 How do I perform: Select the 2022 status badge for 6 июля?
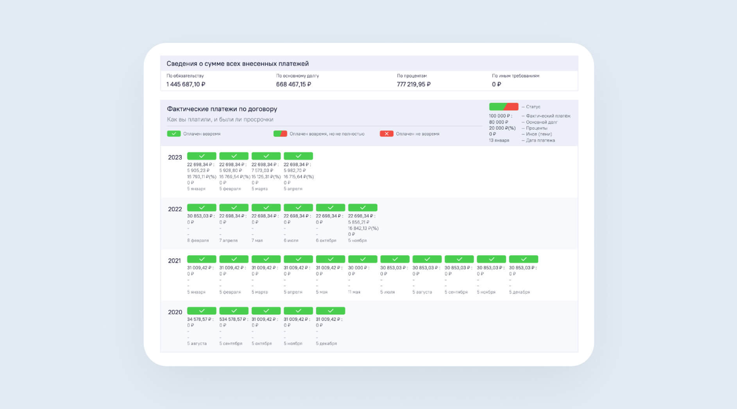coord(298,208)
